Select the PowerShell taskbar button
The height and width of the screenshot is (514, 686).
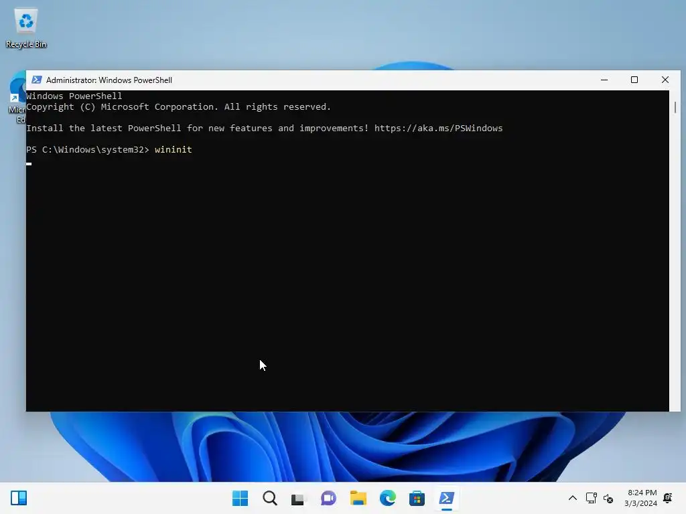pyautogui.click(x=446, y=498)
